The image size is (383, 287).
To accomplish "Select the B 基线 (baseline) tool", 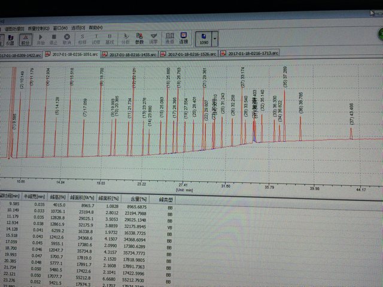I will coord(110,39).
